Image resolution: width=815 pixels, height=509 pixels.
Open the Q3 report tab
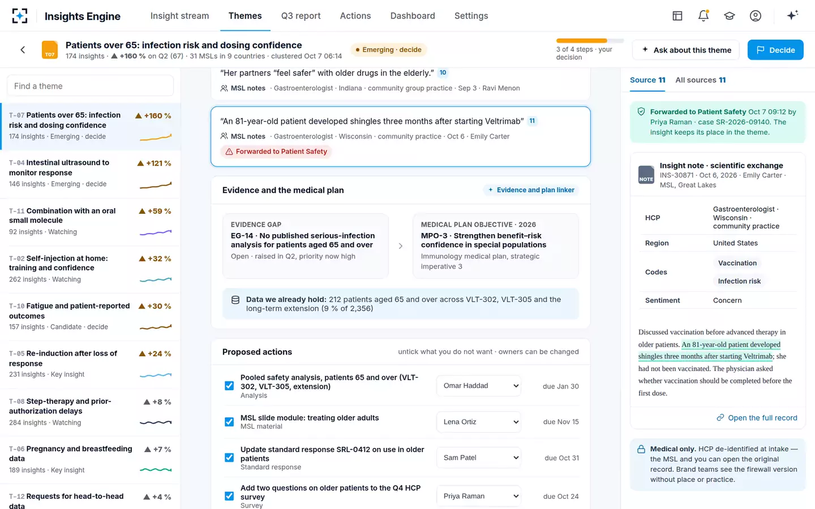301,16
